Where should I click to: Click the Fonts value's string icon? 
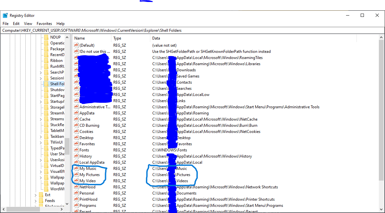coord(76,150)
